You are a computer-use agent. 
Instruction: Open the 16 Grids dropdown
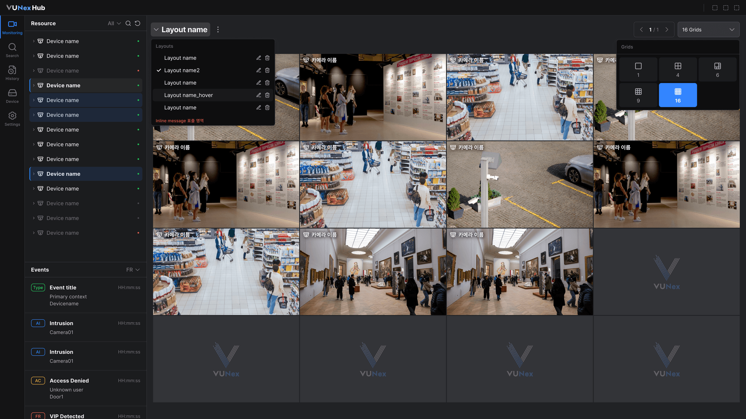708,29
